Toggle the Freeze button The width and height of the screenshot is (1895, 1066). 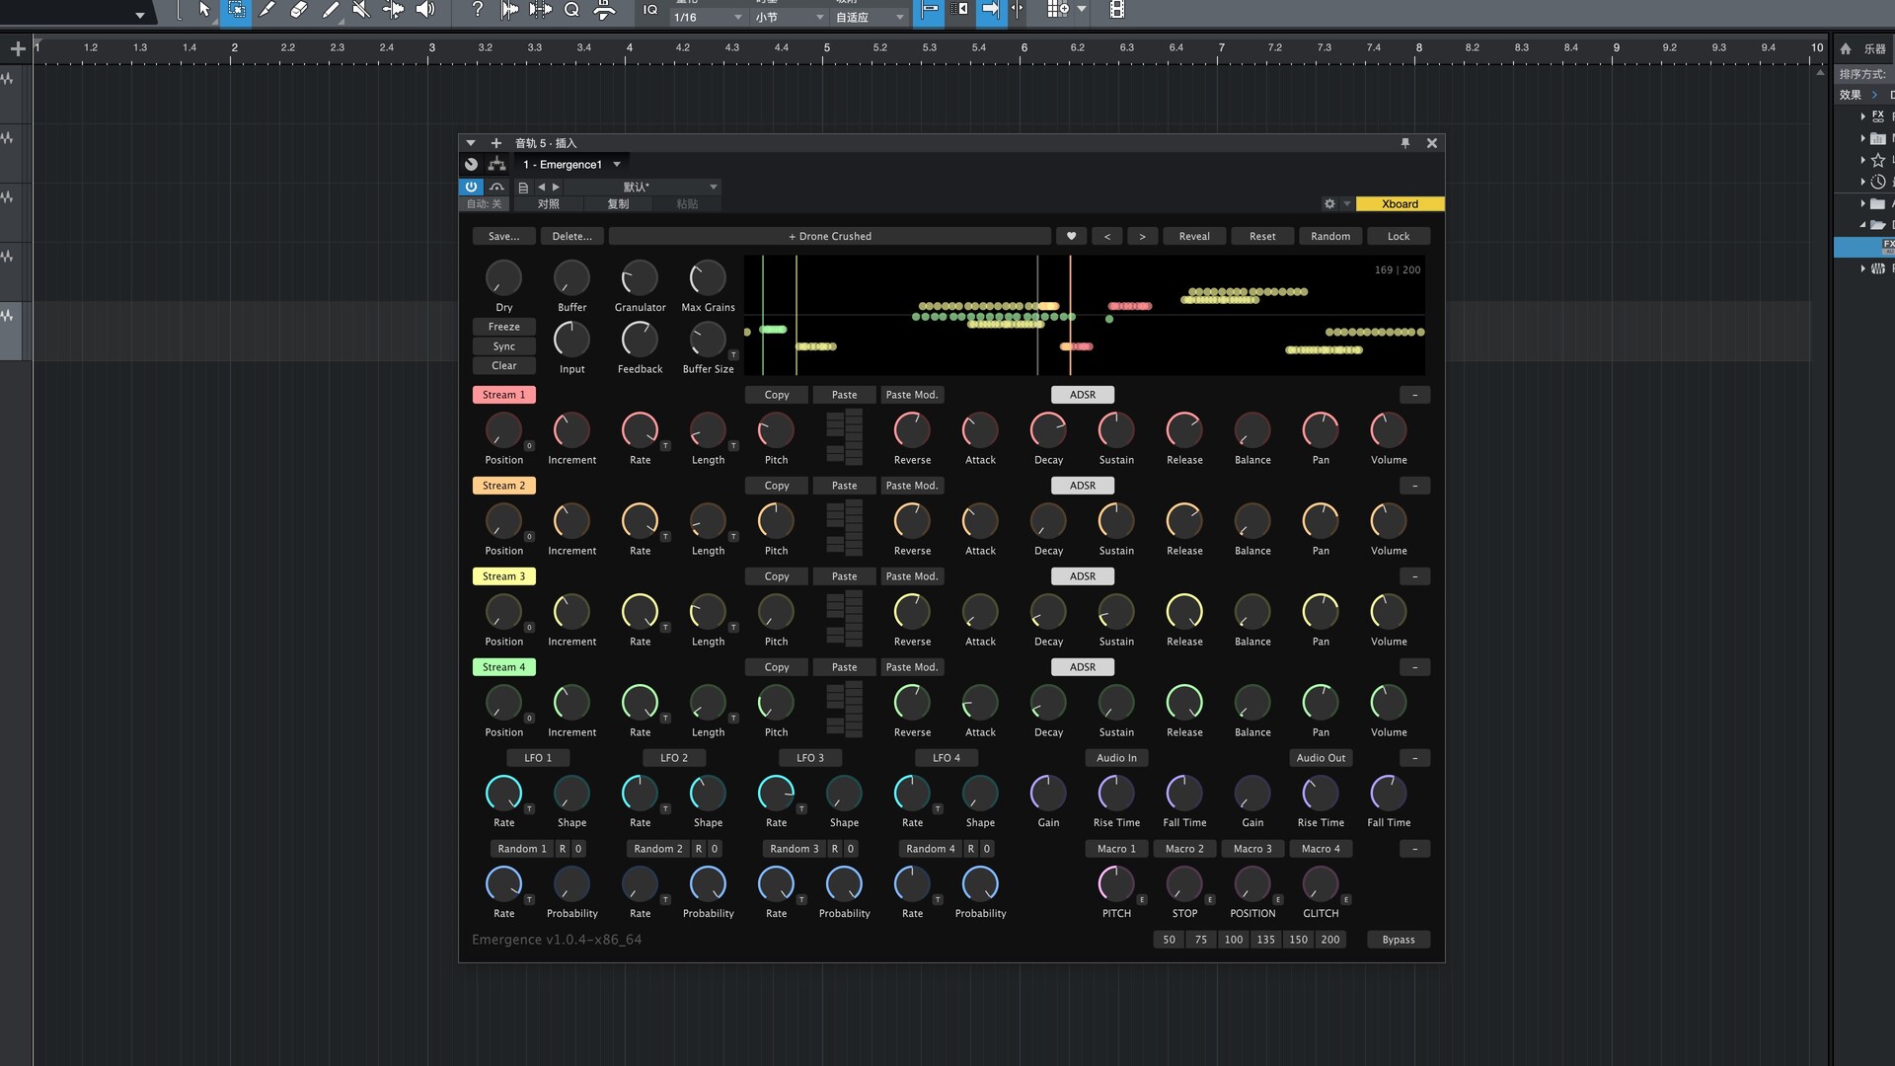coord(503,327)
